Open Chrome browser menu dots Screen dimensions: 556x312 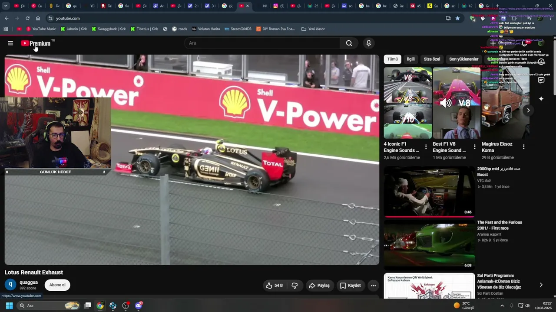click(x=551, y=18)
